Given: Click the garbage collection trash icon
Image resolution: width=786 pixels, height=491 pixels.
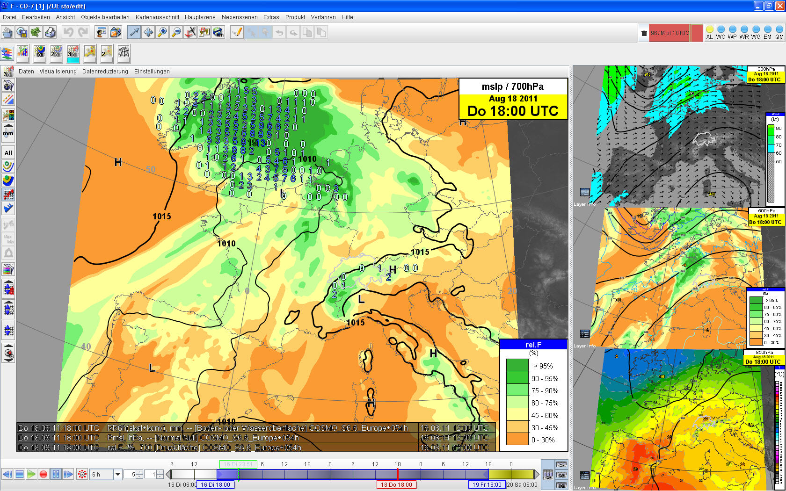Looking at the screenshot, I should point(644,33).
